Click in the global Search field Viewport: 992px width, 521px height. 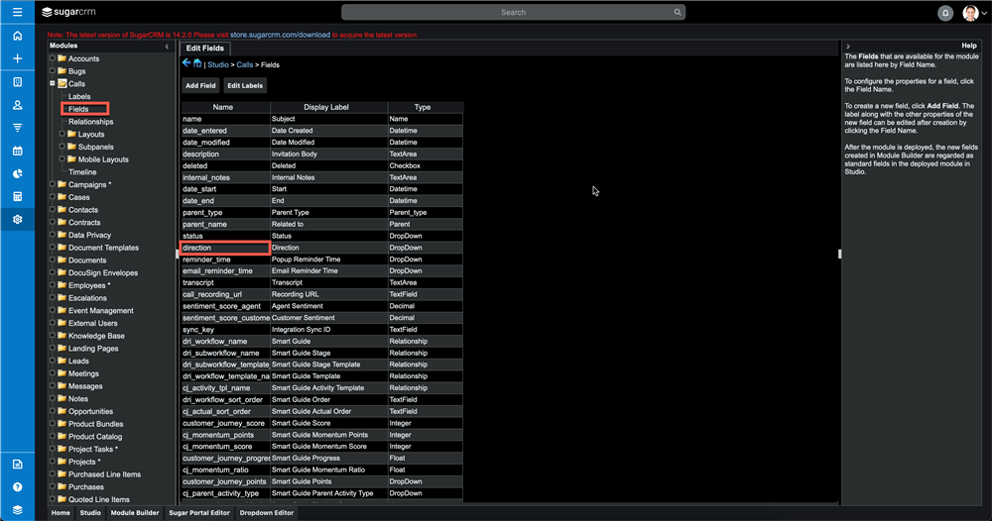pyautogui.click(x=513, y=12)
